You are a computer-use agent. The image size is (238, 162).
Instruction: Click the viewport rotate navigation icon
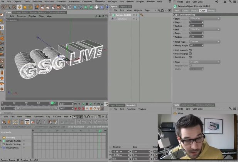(x=103, y=16)
